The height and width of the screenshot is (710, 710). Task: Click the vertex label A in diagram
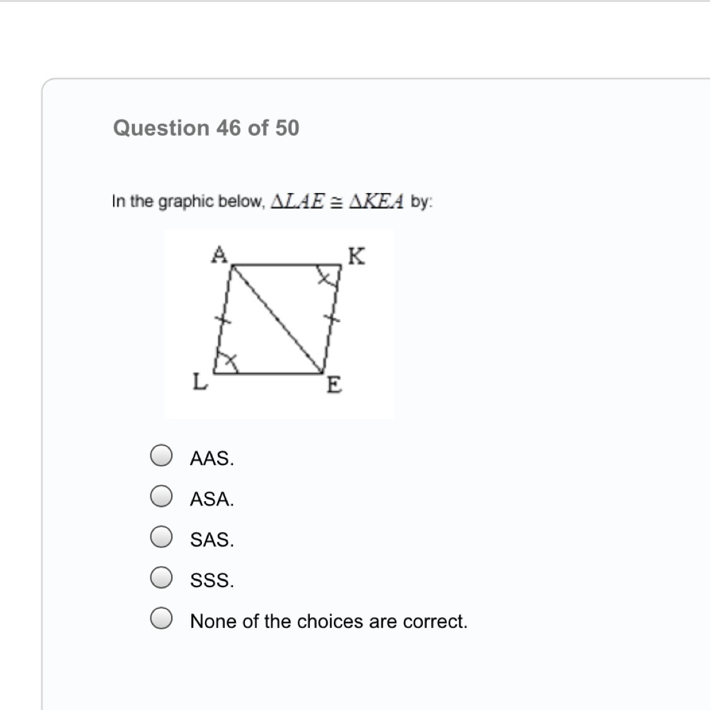[219, 254]
